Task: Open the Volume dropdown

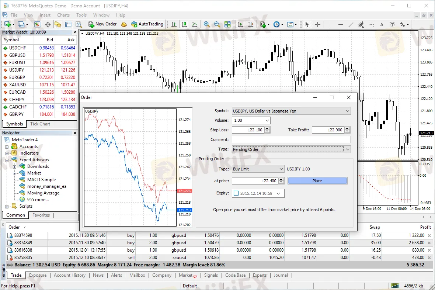Action: [x=267, y=121]
